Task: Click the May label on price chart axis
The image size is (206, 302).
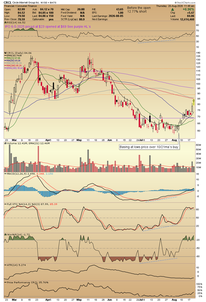Action: click(79, 140)
